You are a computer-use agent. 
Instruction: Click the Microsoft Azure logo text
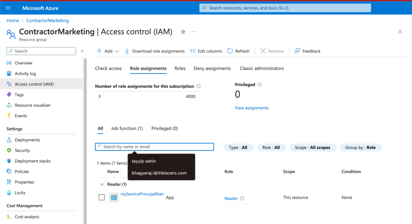[x=41, y=8]
